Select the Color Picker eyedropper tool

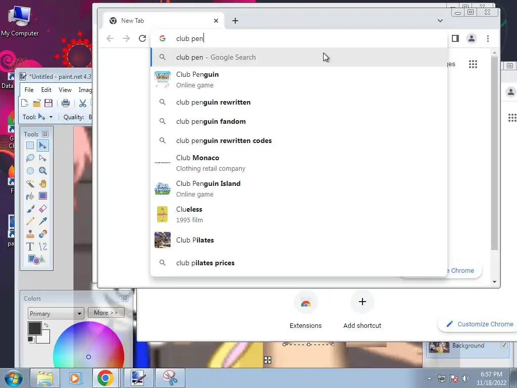point(43,221)
